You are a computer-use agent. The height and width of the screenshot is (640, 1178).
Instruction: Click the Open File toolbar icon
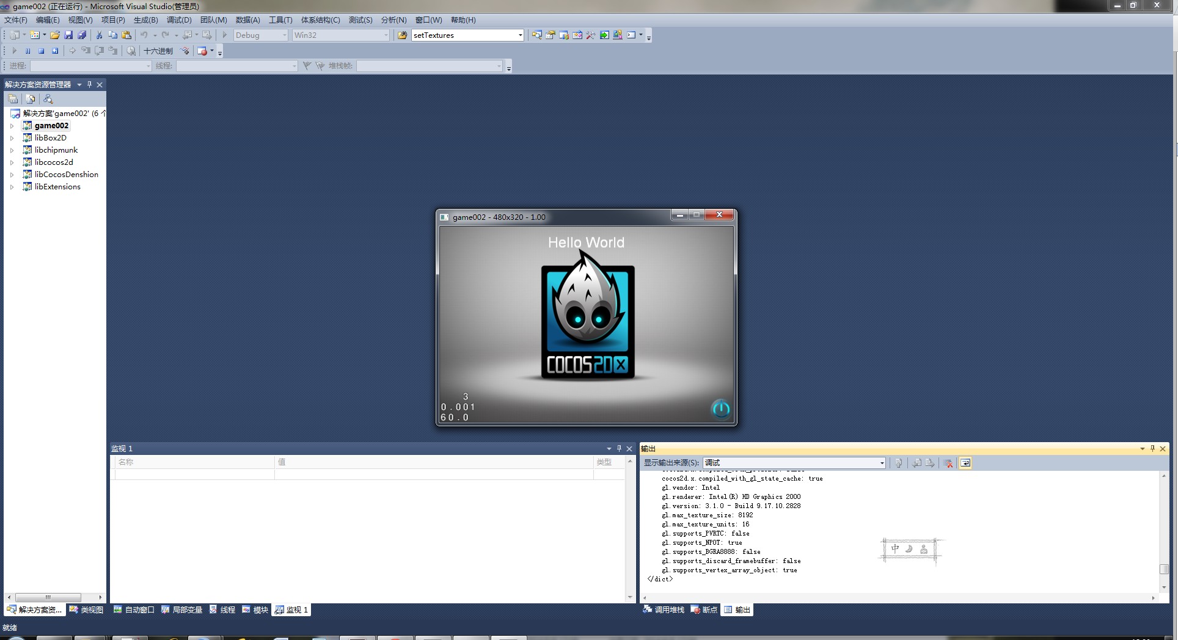(55, 35)
